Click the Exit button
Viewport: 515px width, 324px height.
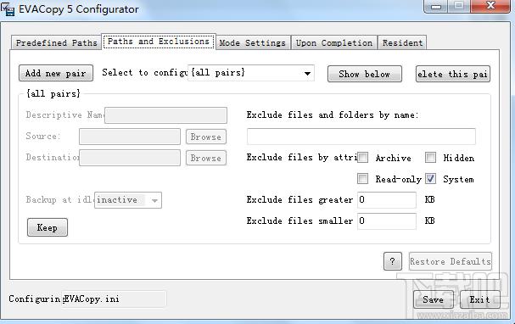pyautogui.click(x=480, y=299)
